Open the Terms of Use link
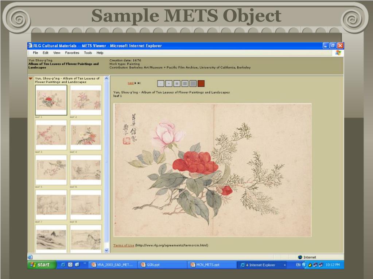This screenshot has width=373, height=279. point(124,245)
